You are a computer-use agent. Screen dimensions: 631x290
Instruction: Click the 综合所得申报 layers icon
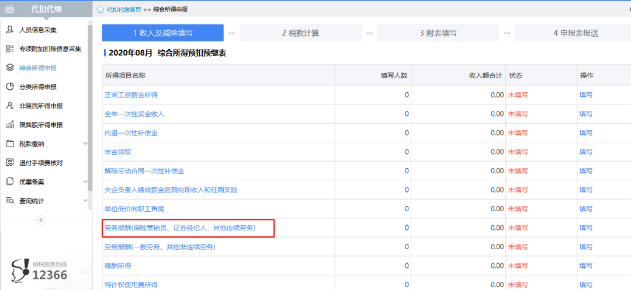click(x=10, y=68)
